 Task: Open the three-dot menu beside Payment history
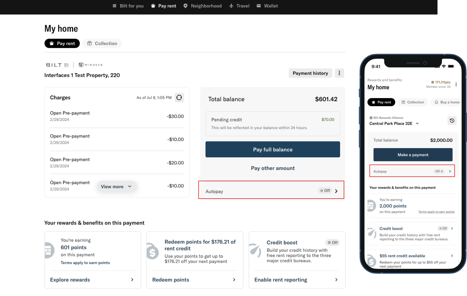pyautogui.click(x=339, y=73)
